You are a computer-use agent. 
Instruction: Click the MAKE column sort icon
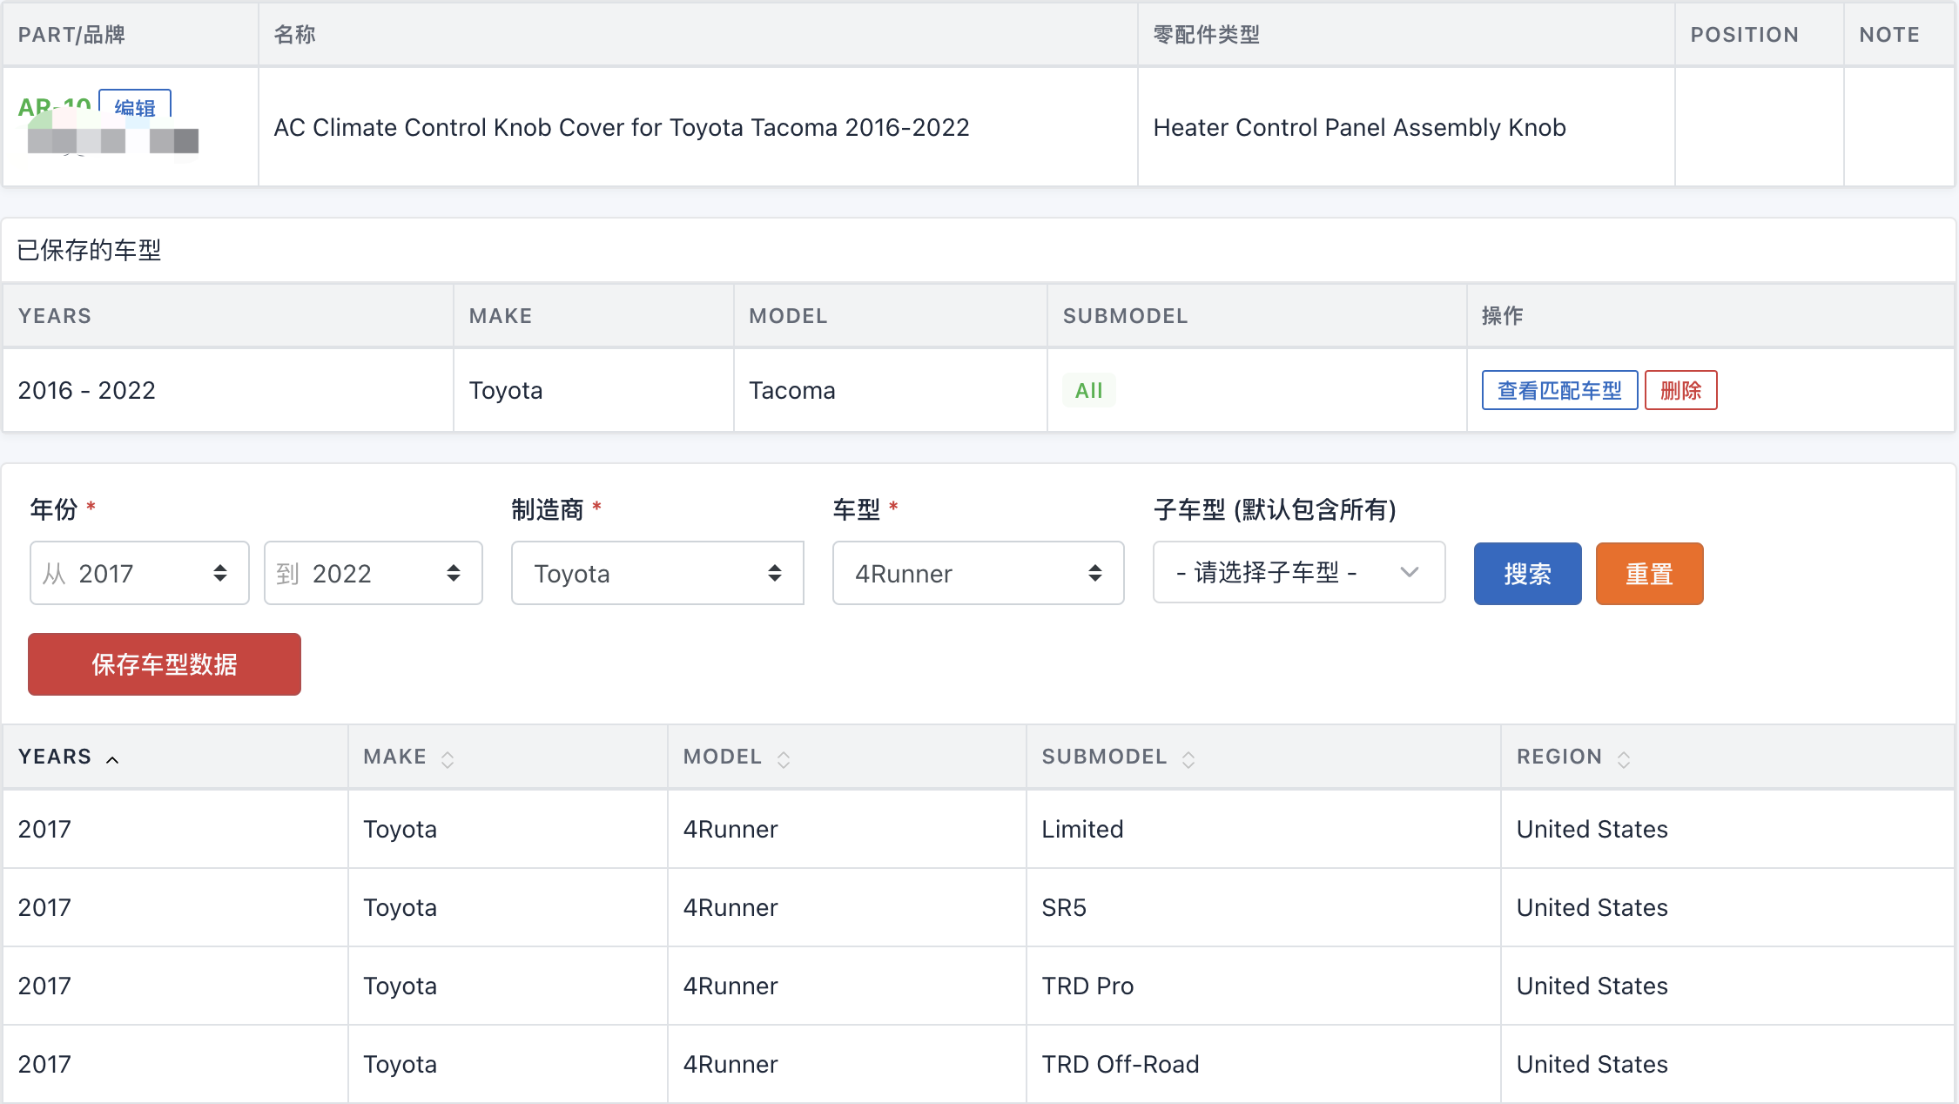[448, 759]
